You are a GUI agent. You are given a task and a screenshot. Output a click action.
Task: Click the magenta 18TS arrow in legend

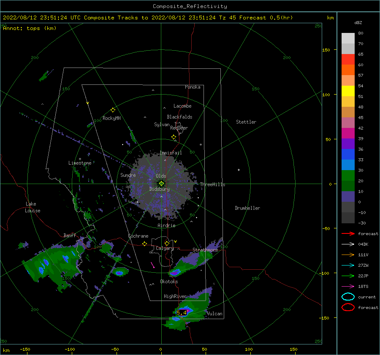point(348,287)
